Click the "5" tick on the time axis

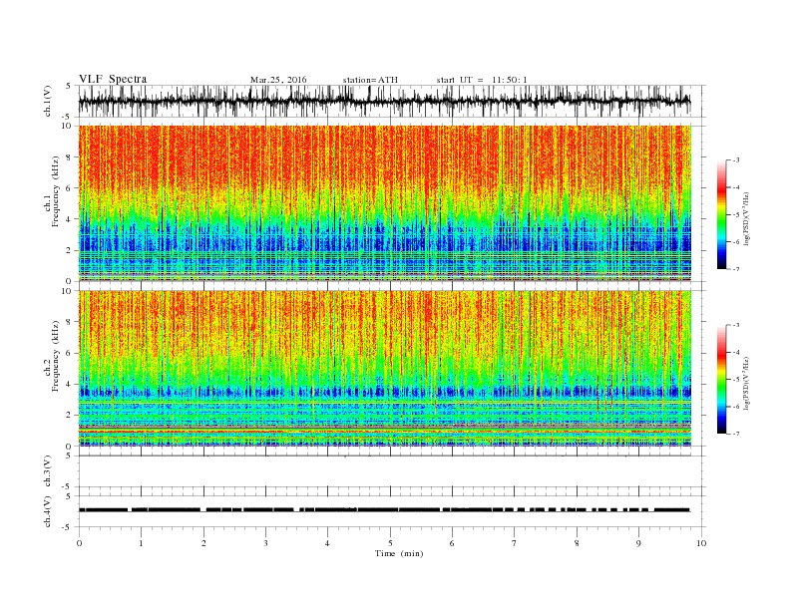[x=390, y=543]
